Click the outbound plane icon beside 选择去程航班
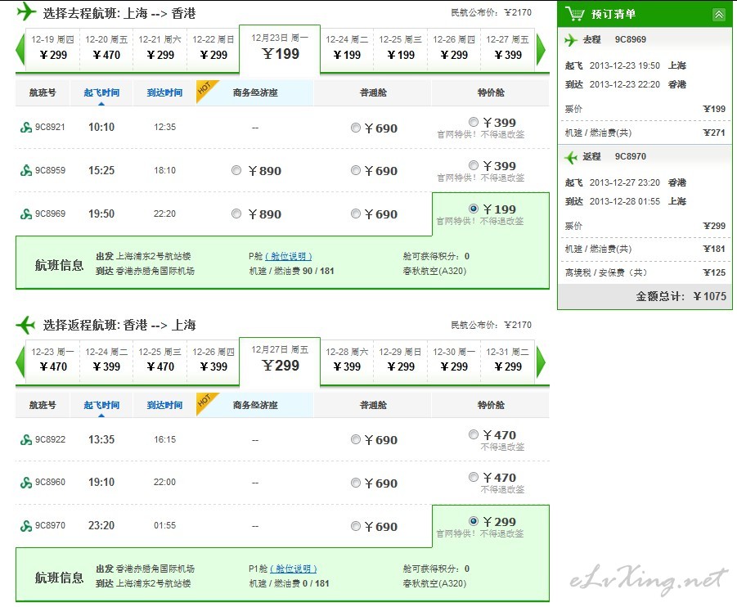This screenshot has height=607, width=737. (x=26, y=11)
